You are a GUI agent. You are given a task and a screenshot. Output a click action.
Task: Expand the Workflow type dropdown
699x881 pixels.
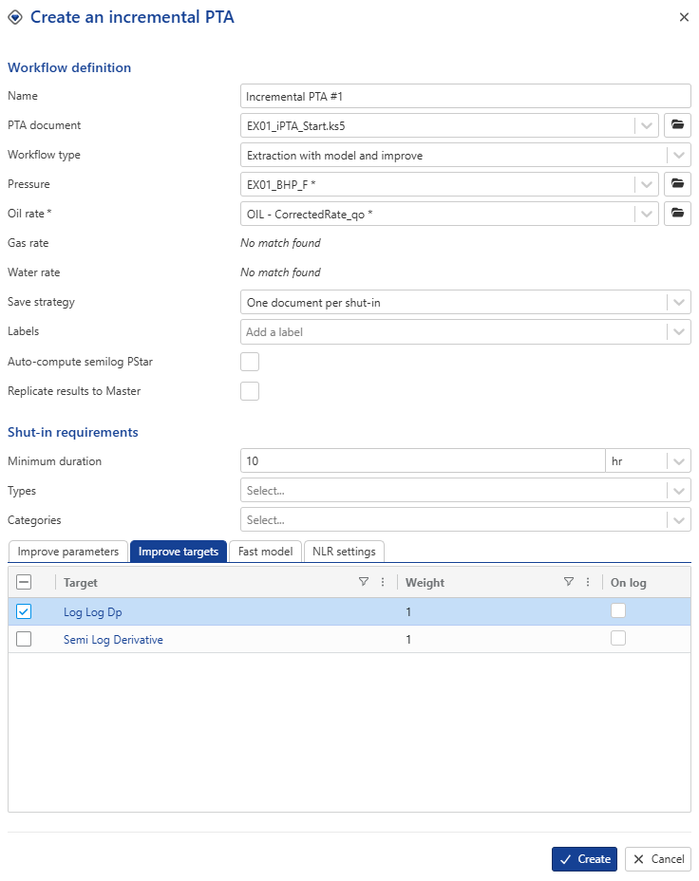coord(678,155)
